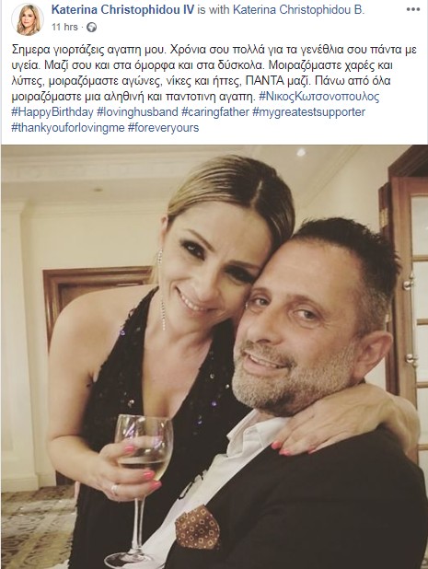Open the poster's profile picture avatar
428x569 pixels.
[x=28, y=19]
